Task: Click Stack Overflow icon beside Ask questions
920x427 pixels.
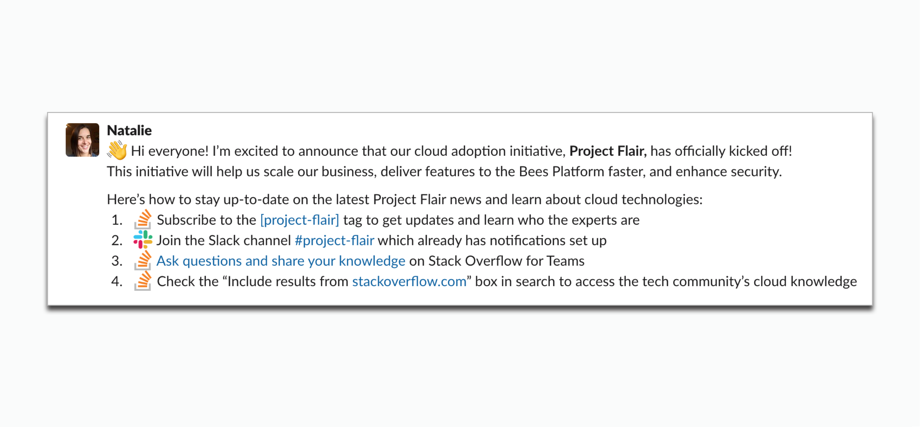Action: [142, 260]
